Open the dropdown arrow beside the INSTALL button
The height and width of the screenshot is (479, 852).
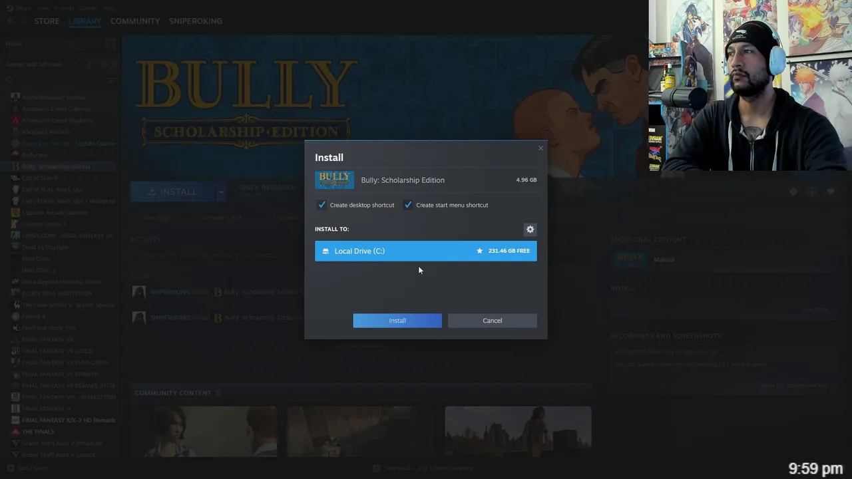pos(220,192)
